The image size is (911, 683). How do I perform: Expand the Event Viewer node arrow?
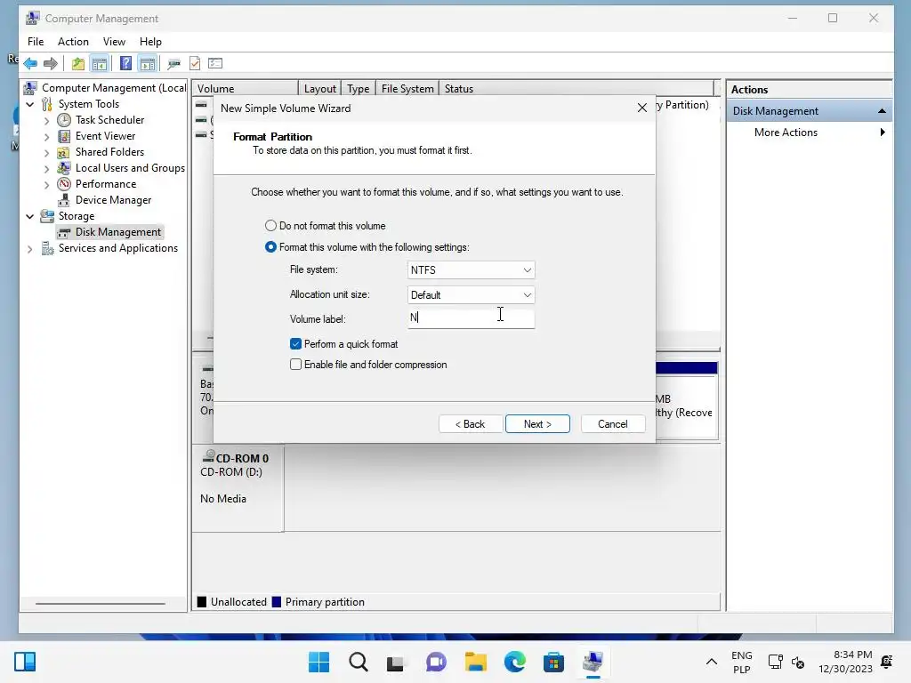point(47,136)
